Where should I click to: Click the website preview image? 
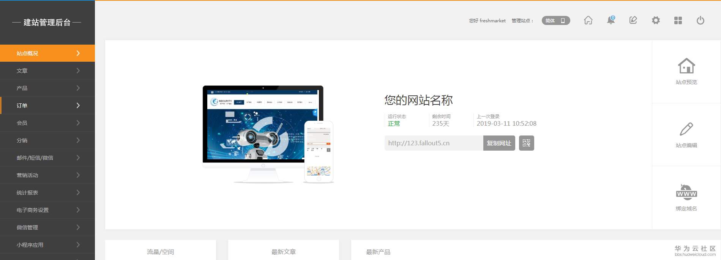[x=268, y=134]
